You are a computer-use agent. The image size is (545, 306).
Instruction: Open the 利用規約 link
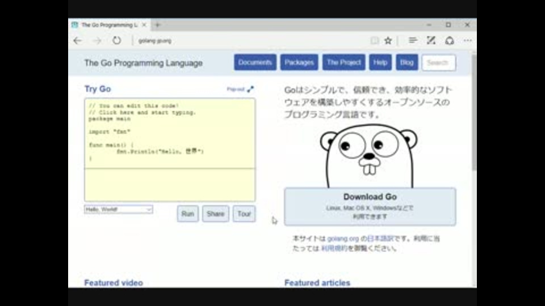(334, 248)
